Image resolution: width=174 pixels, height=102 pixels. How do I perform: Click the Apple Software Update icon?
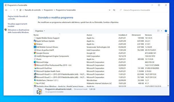(35, 41)
